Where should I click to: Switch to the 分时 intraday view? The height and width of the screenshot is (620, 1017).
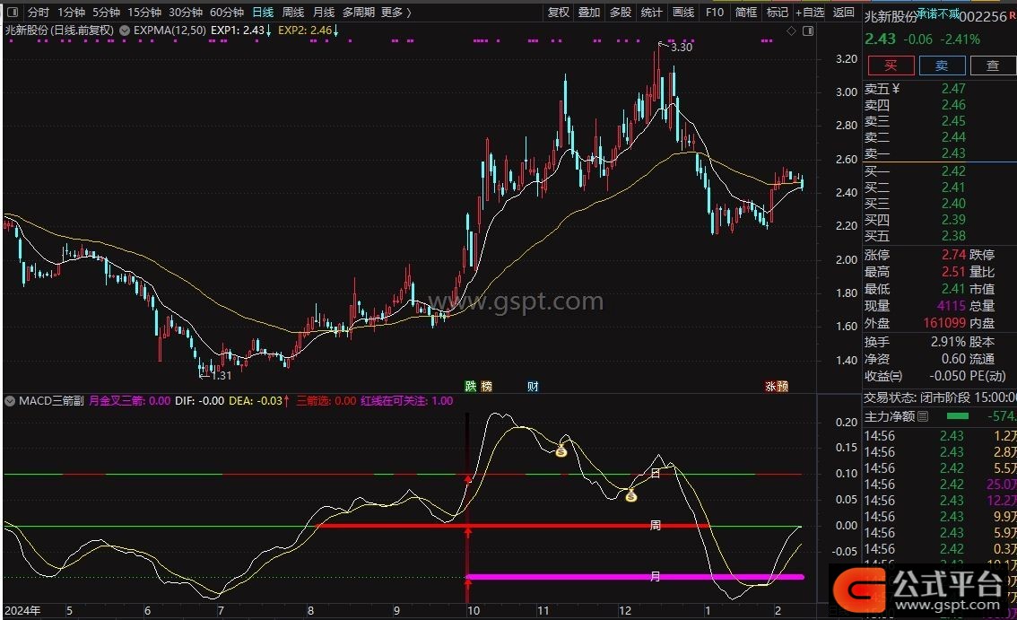point(39,12)
